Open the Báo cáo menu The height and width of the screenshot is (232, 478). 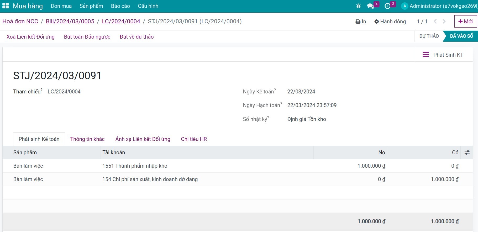[x=120, y=6]
